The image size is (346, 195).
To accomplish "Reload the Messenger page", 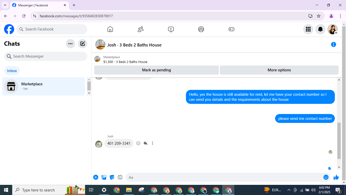I will 24,16.
